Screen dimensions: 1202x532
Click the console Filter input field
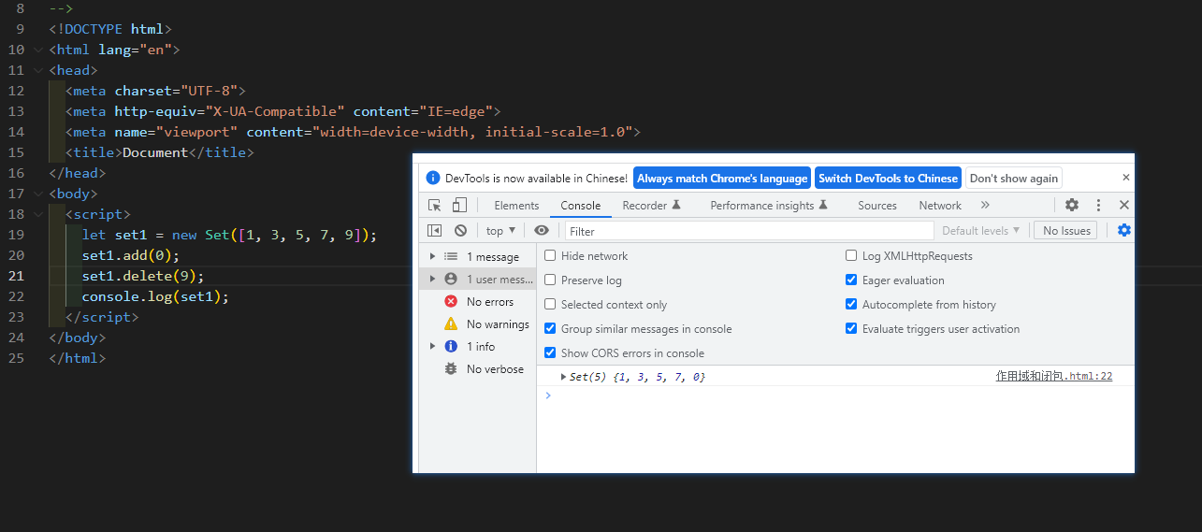pyautogui.click(x=748, y=231)
